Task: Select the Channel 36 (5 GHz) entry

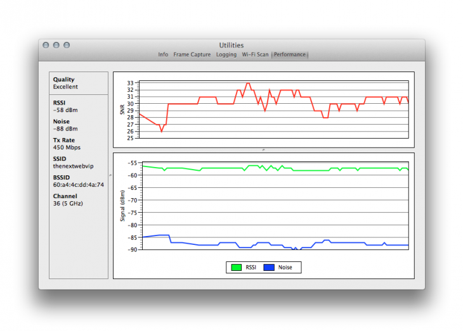Action: point(68,203)
